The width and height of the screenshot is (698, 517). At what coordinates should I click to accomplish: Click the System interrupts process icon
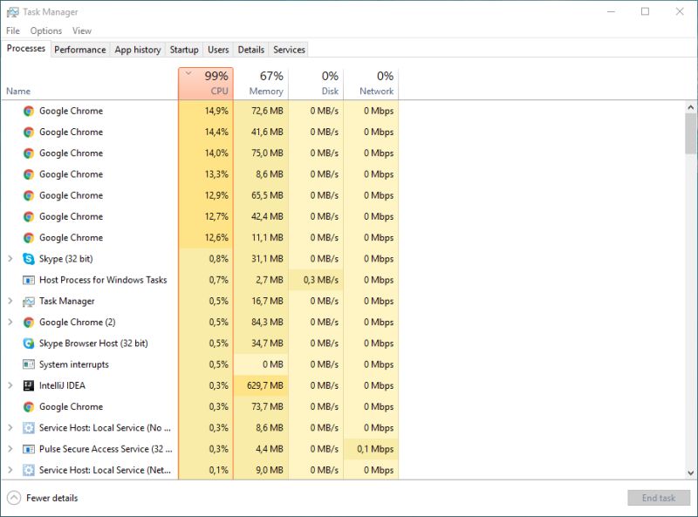point(28,364)
